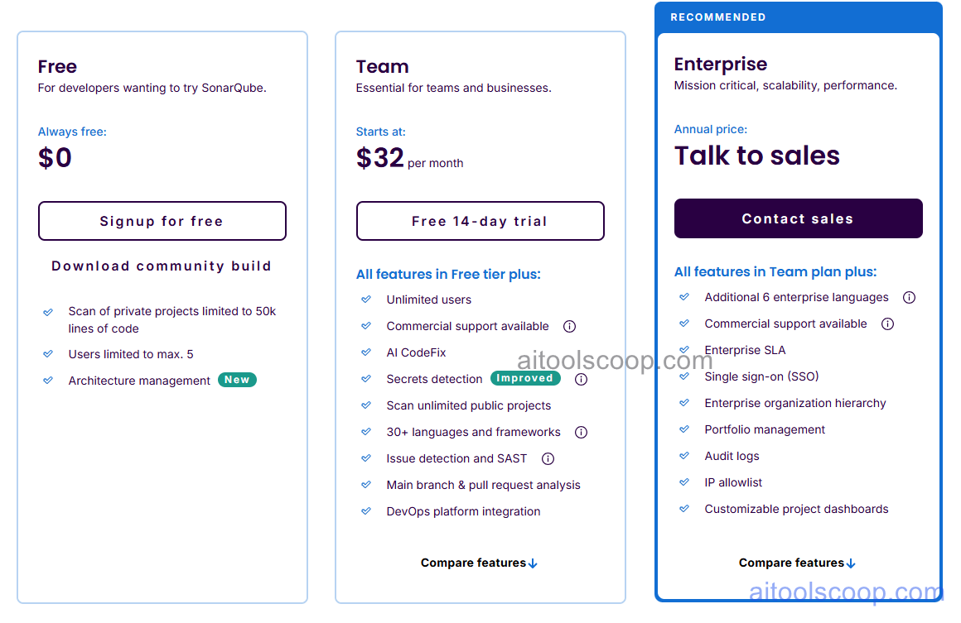Click the New badge on Architecture management
961x623 pixels.
point(237,380)
